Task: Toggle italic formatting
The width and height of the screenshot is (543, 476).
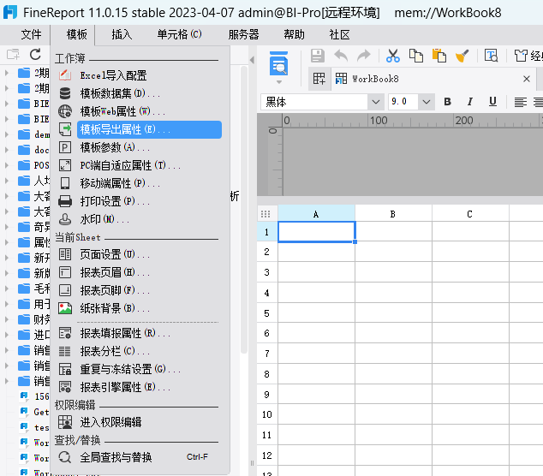Action: click(x=470, y=102)
